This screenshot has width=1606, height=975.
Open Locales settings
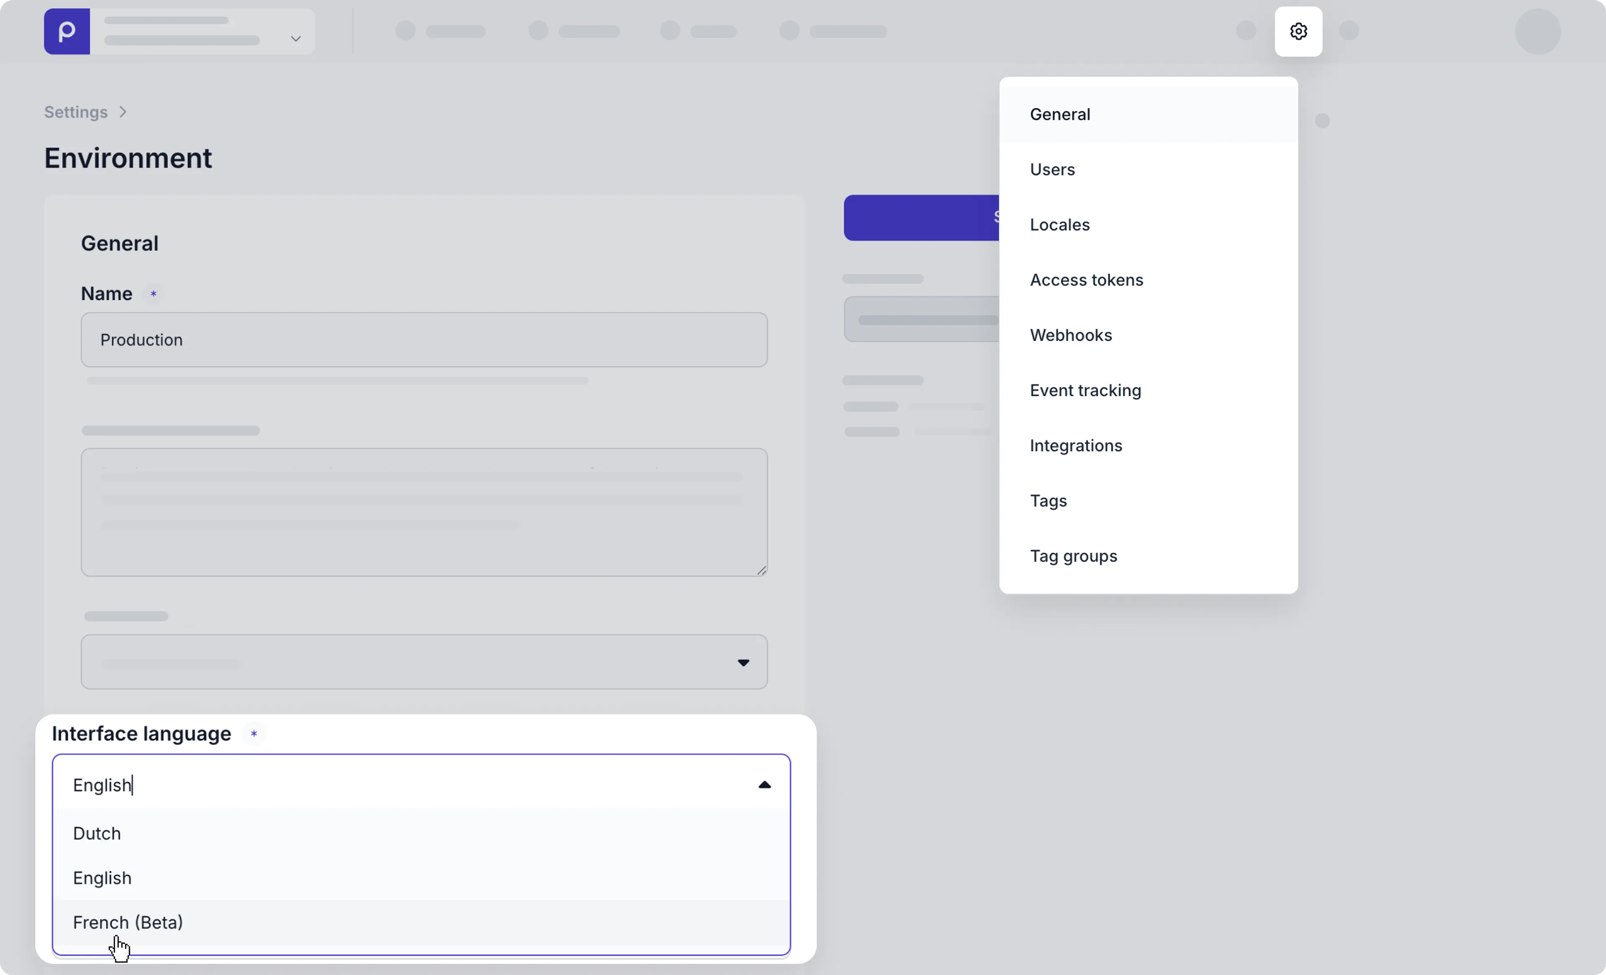coord(1059,225)
